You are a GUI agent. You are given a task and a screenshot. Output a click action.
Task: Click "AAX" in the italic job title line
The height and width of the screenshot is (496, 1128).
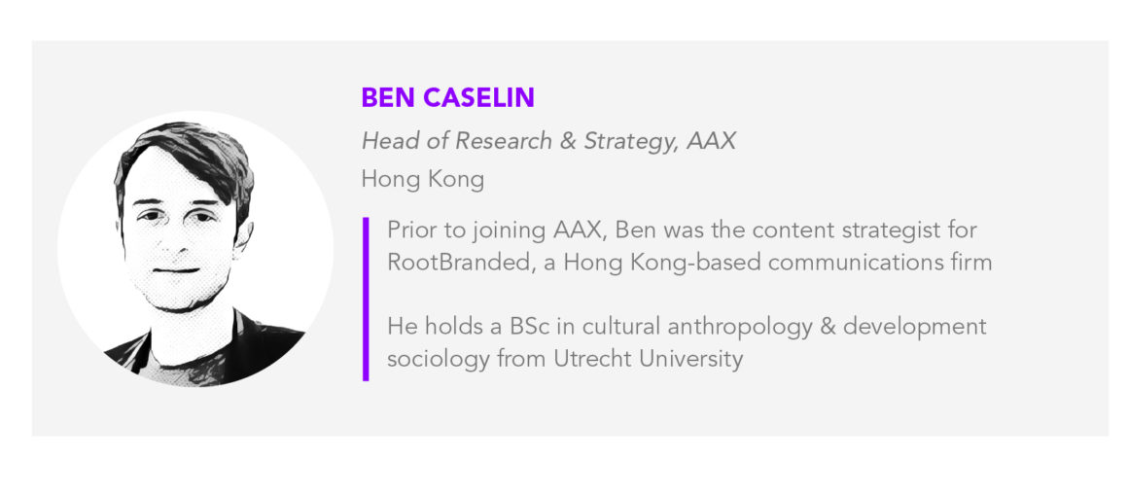[711, 141]
